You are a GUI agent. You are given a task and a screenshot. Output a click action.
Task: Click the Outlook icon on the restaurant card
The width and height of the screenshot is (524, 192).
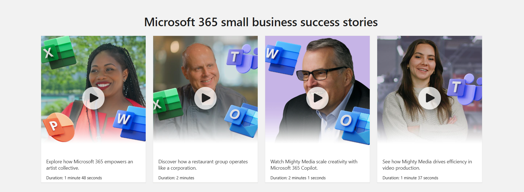click(241, 120)
